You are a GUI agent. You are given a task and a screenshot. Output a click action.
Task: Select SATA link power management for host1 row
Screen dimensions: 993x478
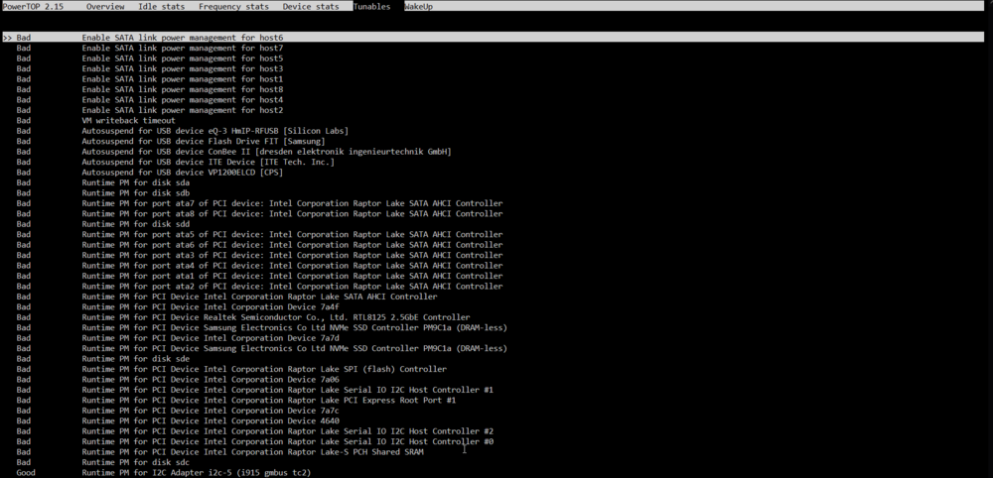tap(150, 79)
